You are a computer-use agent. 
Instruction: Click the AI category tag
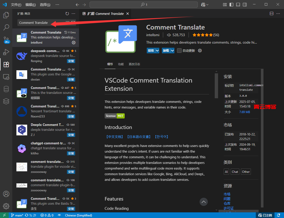pos(226,172)
